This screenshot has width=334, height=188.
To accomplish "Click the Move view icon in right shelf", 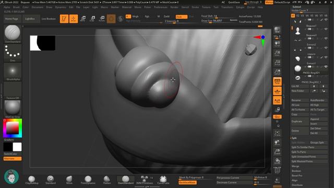I will pyautogui.click(x=277, y=143).
